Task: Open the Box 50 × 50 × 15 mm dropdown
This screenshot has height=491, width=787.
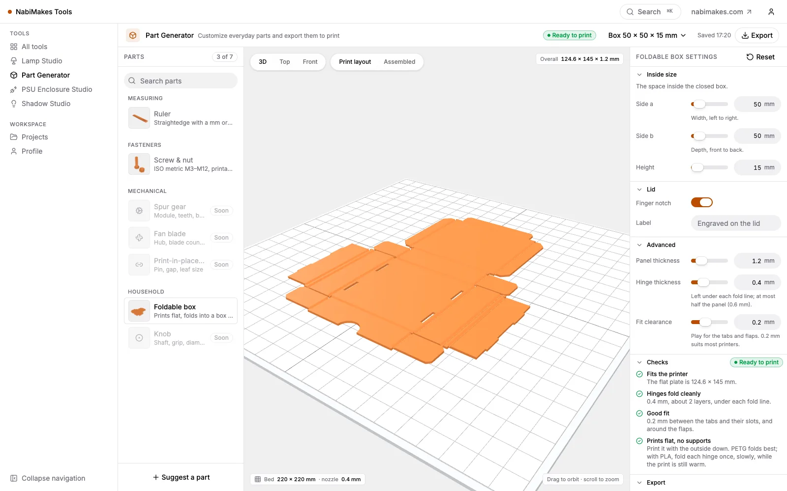Action: 647,35
